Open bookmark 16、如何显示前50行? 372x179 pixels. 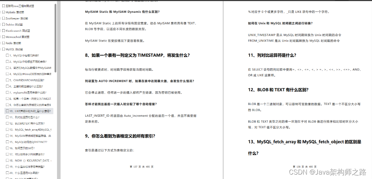click(x=22, y=148)
